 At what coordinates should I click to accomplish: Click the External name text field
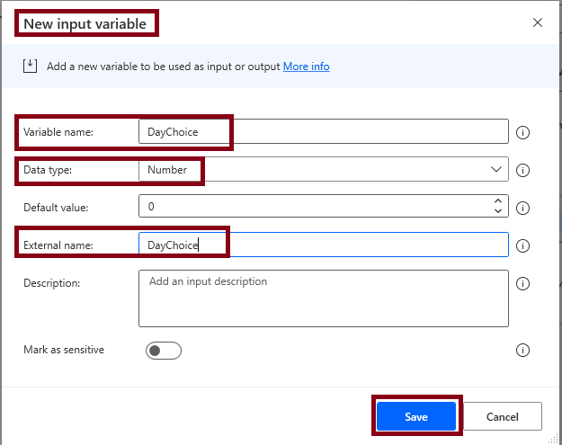pyautogui.click(x=324, y=245)
